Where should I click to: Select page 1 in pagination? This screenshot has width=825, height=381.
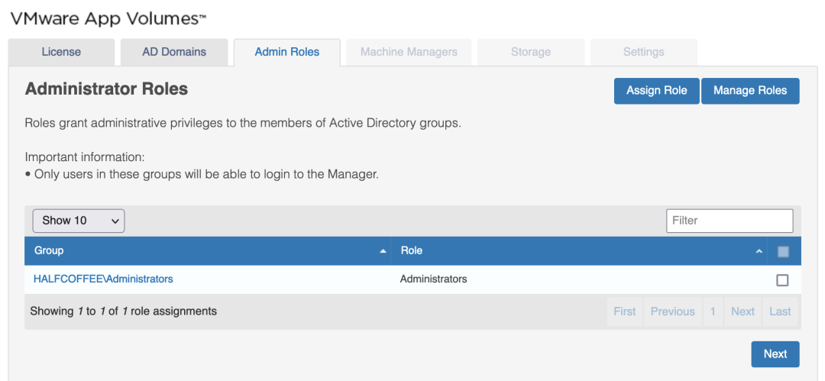[713, 312]
